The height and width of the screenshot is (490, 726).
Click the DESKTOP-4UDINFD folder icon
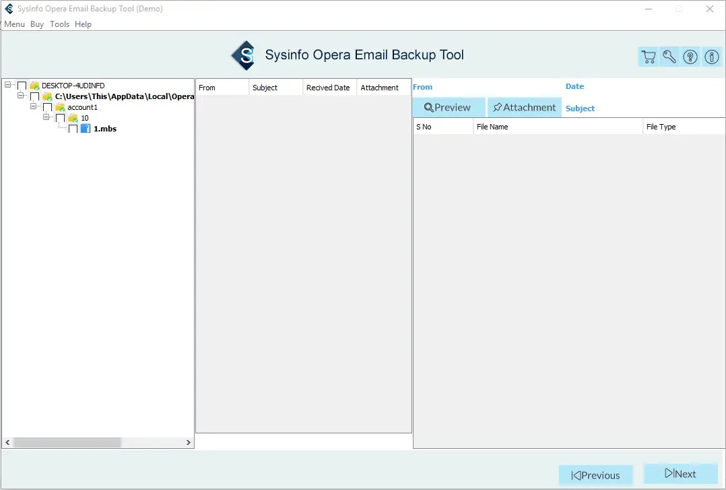[34, 86]
